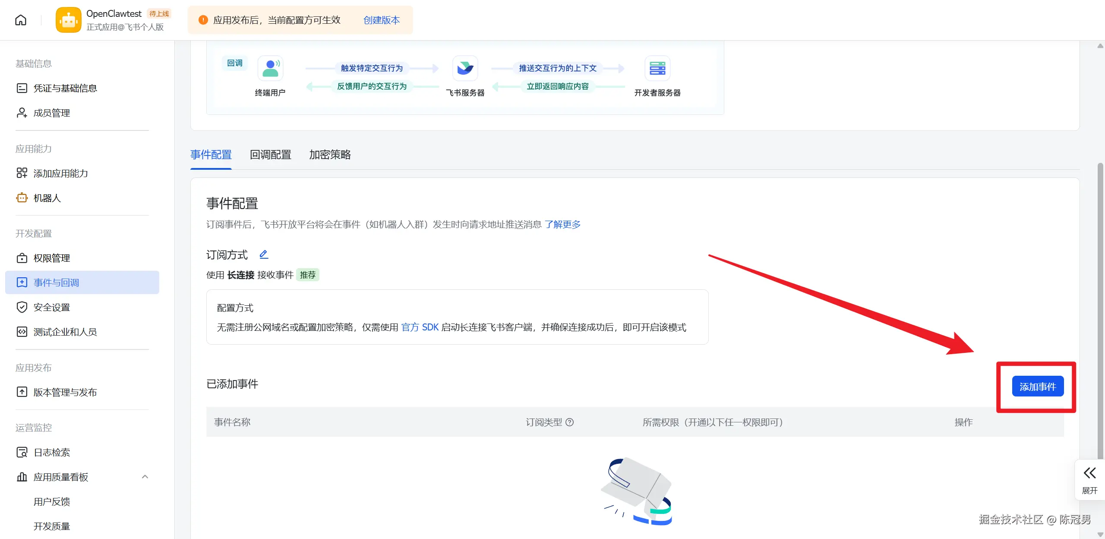Open the 日志检索 log search page
The image size is (1105, 539).
coord(52,452)
